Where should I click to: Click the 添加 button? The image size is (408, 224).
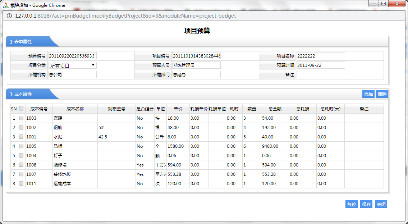368,94
